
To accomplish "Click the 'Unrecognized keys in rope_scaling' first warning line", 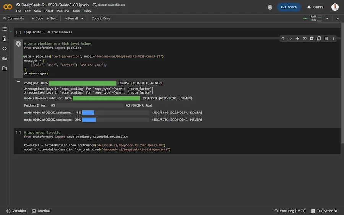I will (x=88, y=89).
